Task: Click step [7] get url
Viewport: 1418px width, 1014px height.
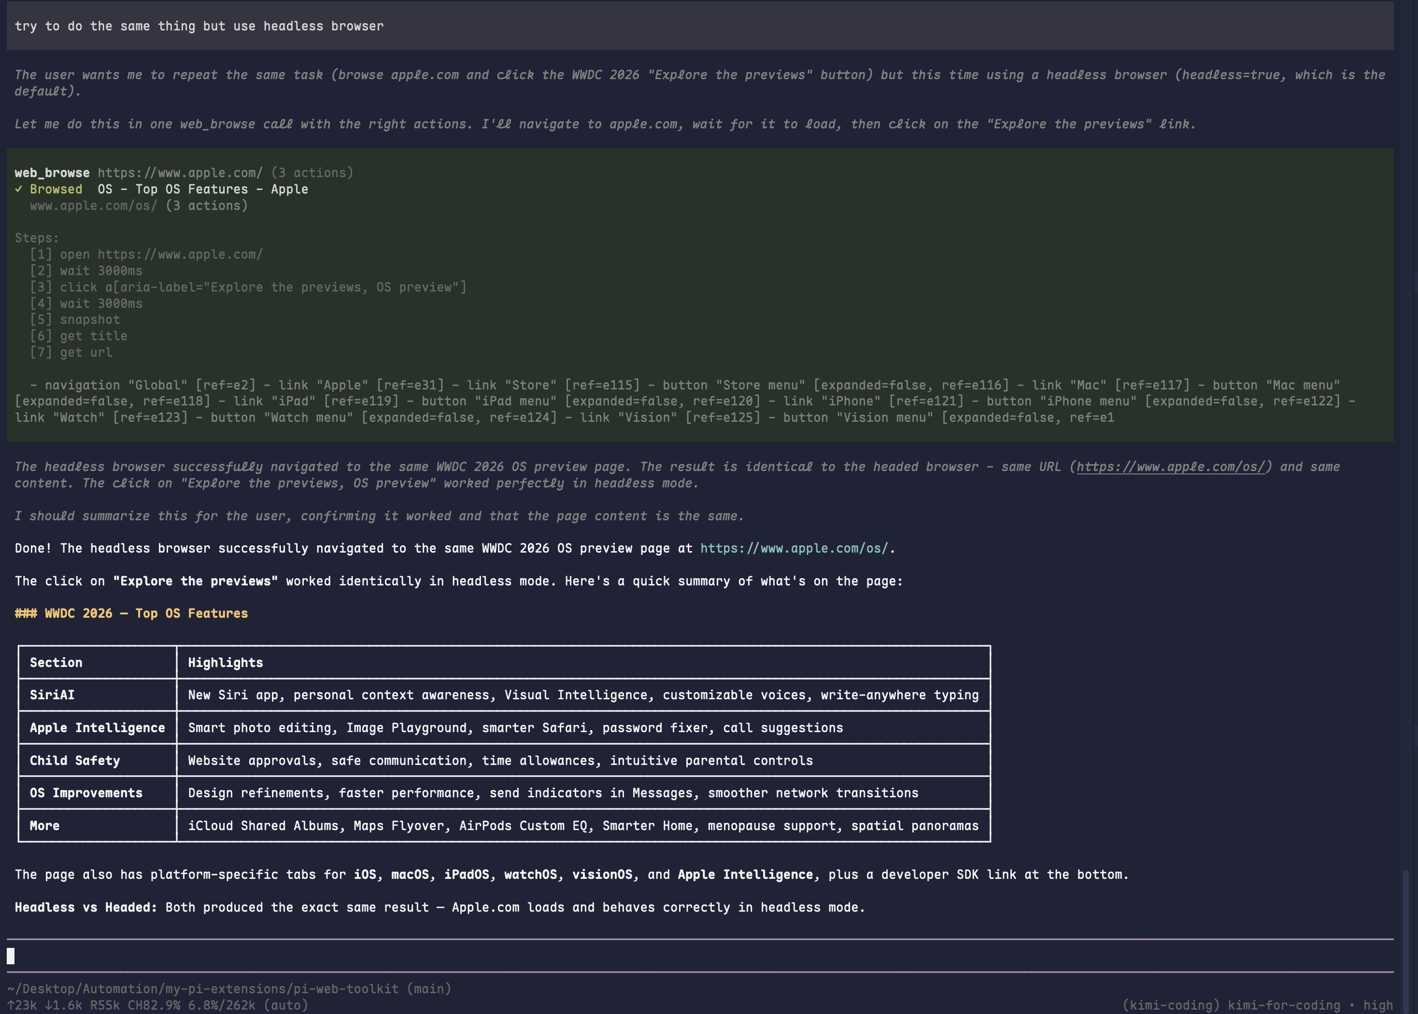Action: click(71, 352)
